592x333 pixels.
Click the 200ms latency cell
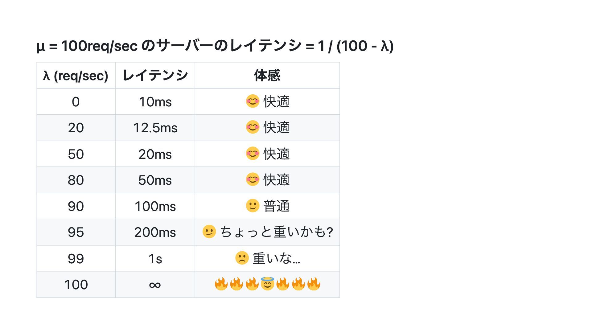pos(155,232)
